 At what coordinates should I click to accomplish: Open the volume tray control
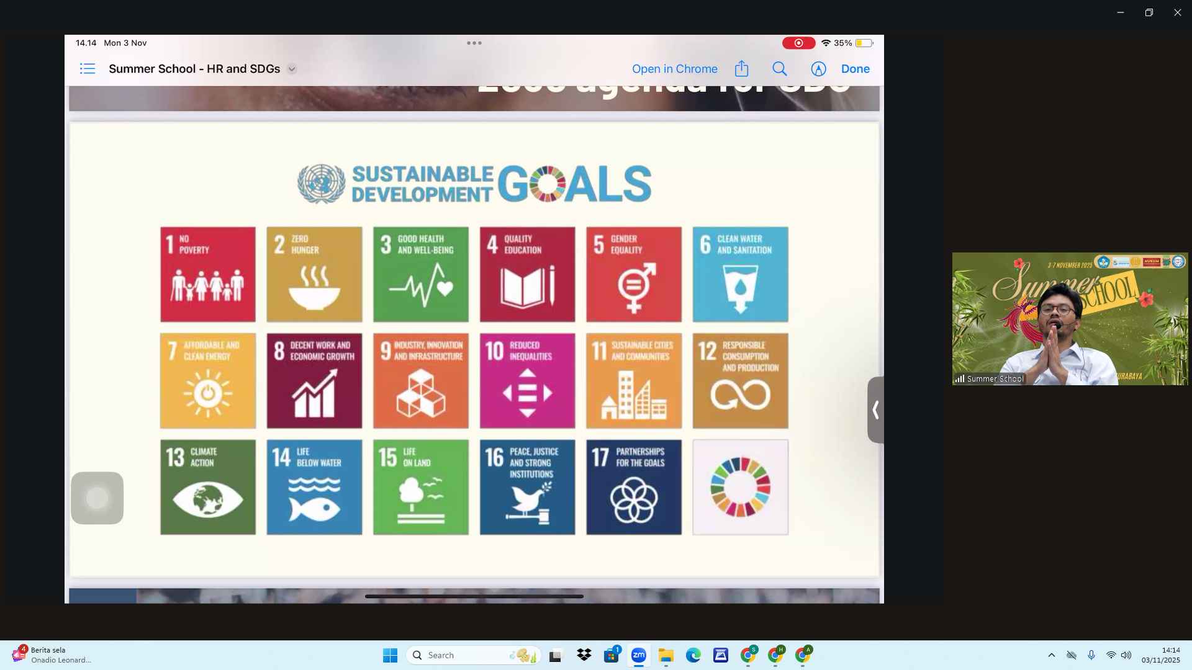click(x=1126, y=655)
